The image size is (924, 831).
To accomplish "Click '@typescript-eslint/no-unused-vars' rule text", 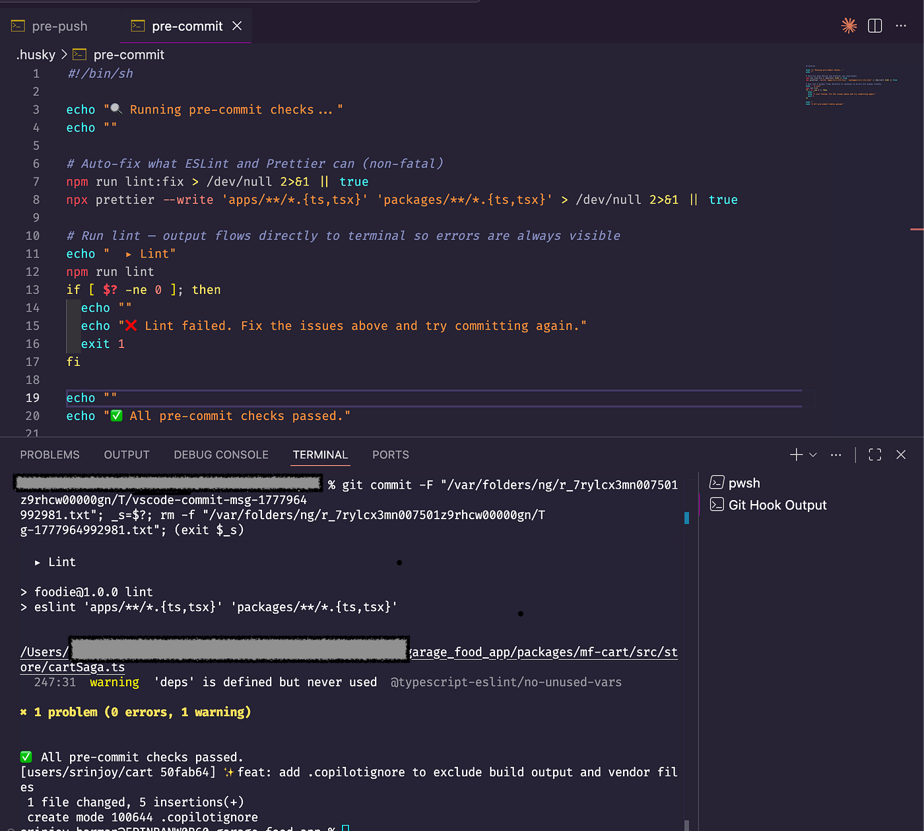I will coord(506,682).
